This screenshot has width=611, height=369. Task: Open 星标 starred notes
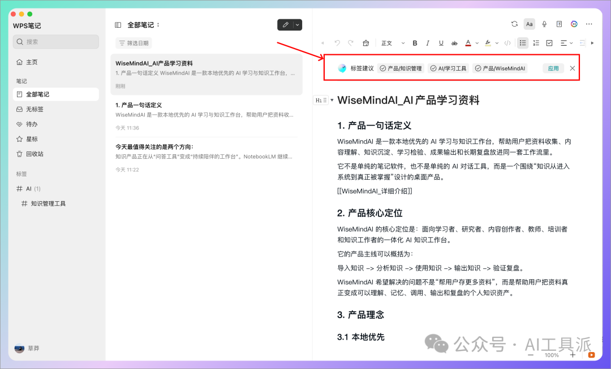[55, 139]
